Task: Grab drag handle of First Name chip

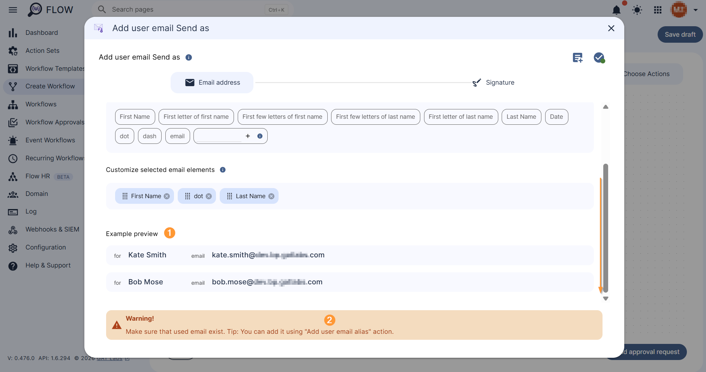Action: coord(125,196)
